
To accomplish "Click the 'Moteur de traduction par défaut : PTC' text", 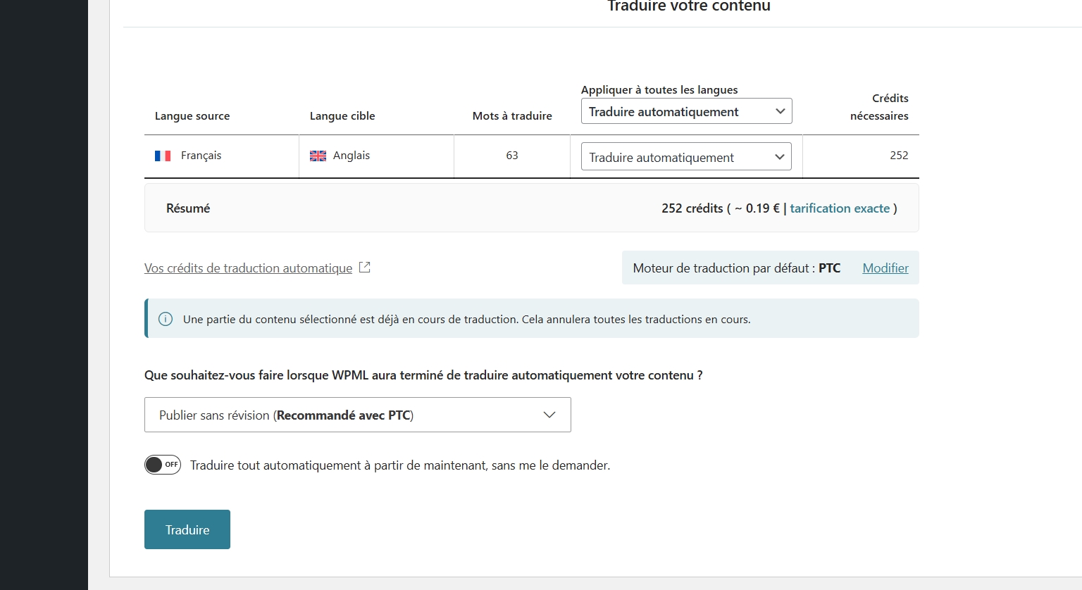I will click(x=737, y=268).
